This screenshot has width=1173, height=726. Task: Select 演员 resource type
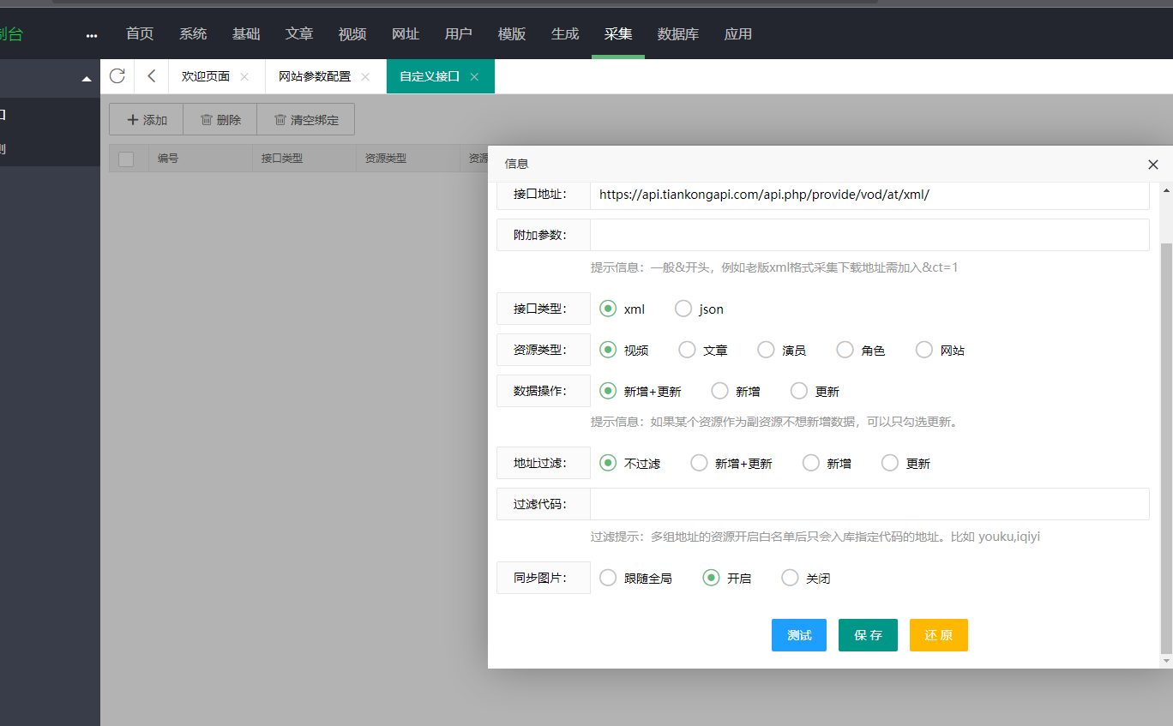tap(766, 350)
